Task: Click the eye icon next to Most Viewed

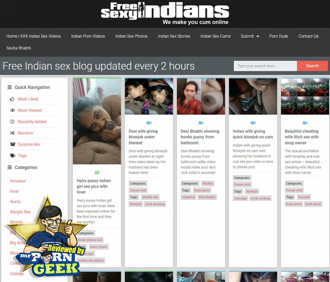Action: 12,111
